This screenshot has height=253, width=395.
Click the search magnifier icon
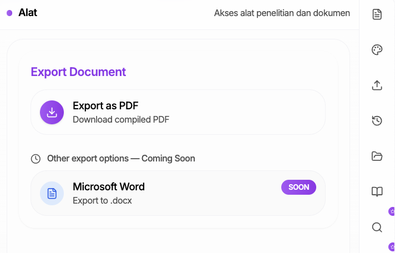(377, 227)
